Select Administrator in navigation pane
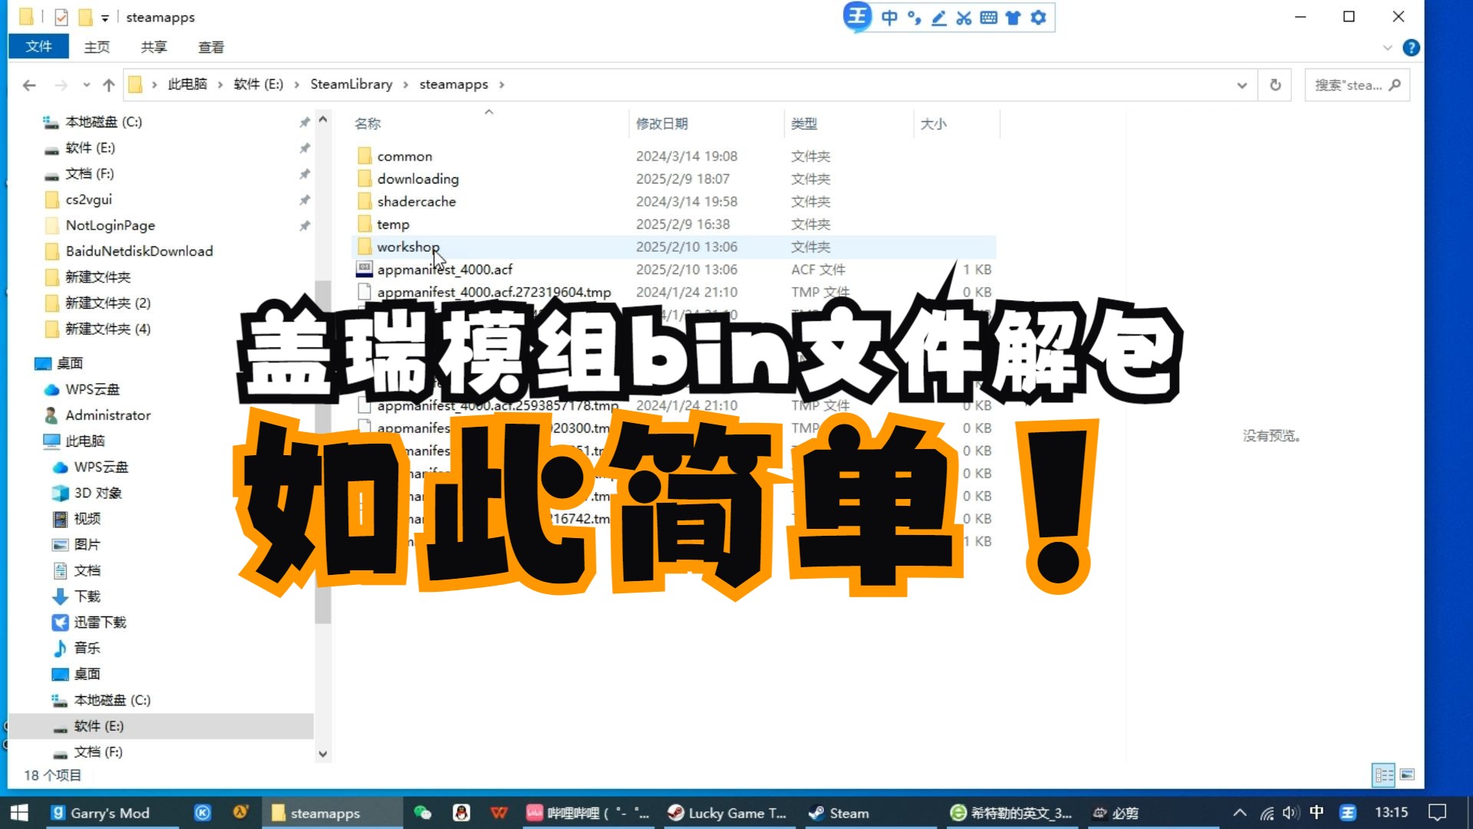Image resolution: width=1473 pixels, height=829 pixels. pos(107,415)
